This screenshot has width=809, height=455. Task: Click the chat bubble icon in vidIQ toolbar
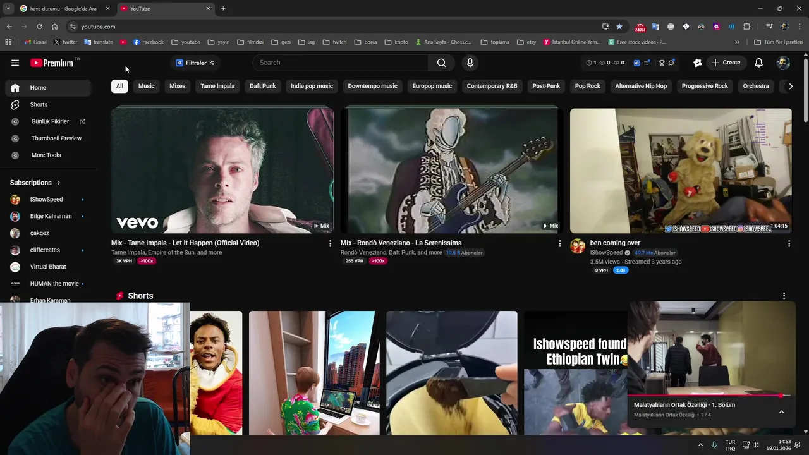(x=671, y=63)
